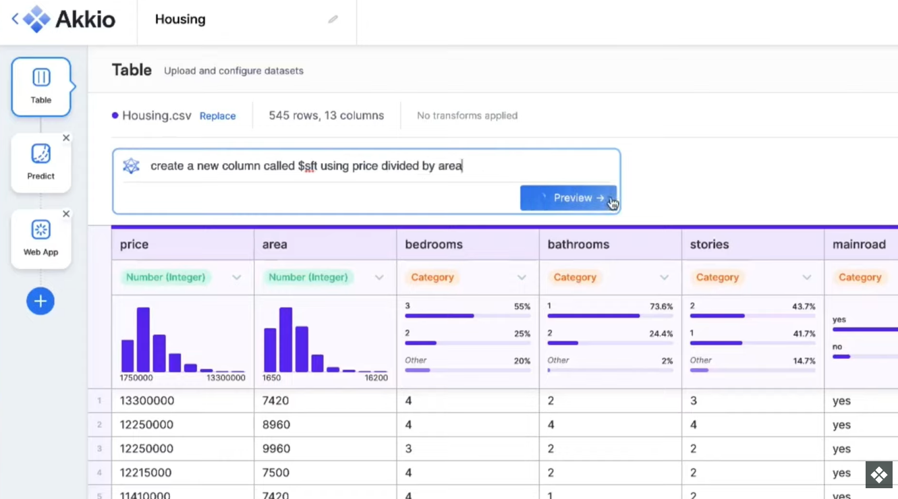This screenshot has height=499, width=898.
Task: Remove the Predict step with its X
Action: [x=66, y=138]
